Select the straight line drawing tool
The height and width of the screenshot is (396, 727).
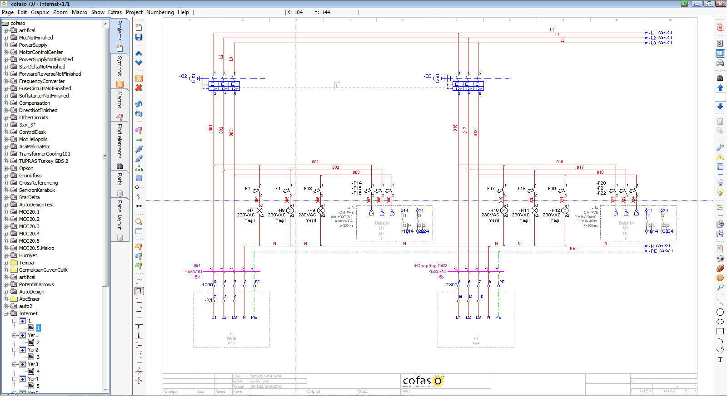(x=720, y=303)
